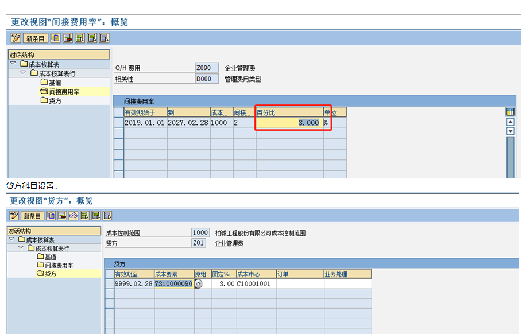Image resolution: width=522 pixels, height=335 pixels.
Task: Click deselect-all icon in 间接费用率 view toolbar
Action: [x=104, y=38]
